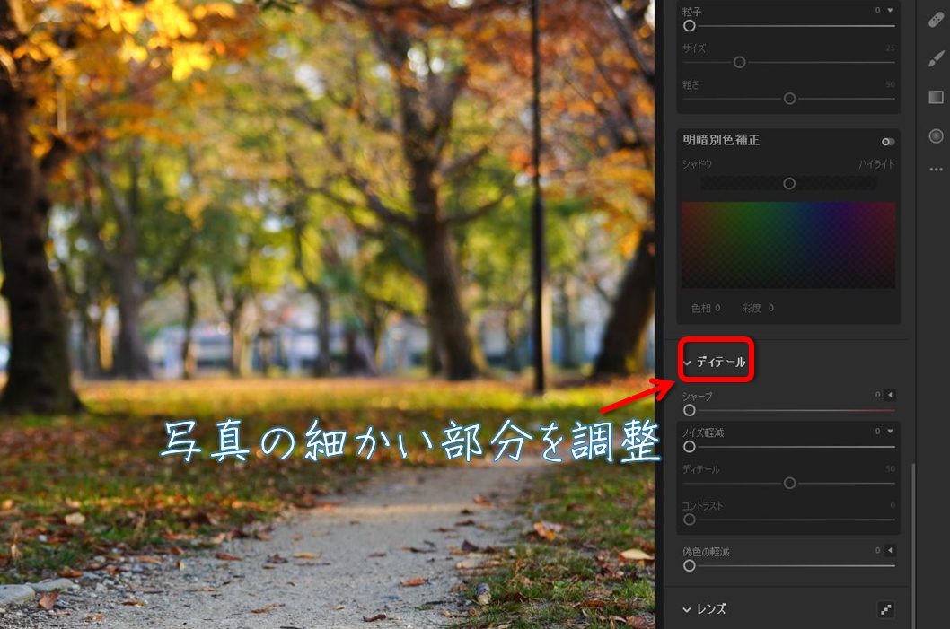Expand the シャープ options triangle
This screenshot has width=950, height=629.
(890, 395)
